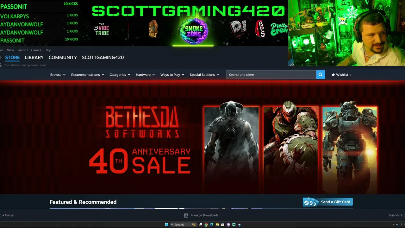This screenshot has height=228, width=405.
Task: Click the Bethesda 40th Anniversary Sale banner text
Action: coord(140,140)
